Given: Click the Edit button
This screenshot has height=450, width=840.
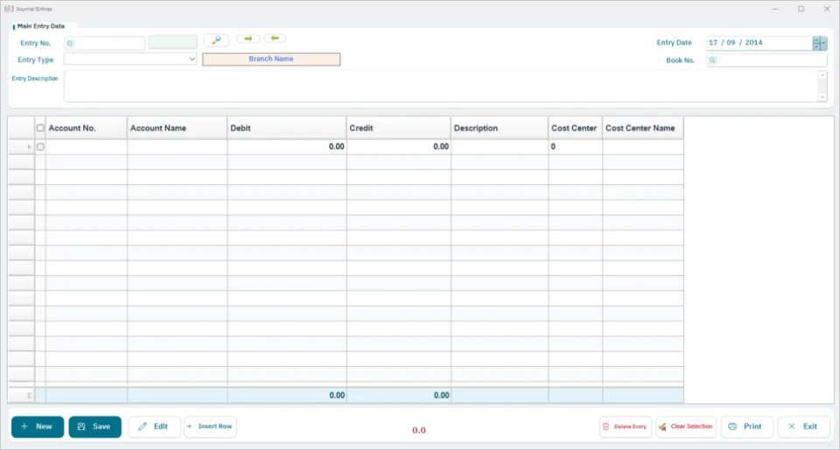Looking at the screenshot, I should pyautogui.click(x=154, y=426).
